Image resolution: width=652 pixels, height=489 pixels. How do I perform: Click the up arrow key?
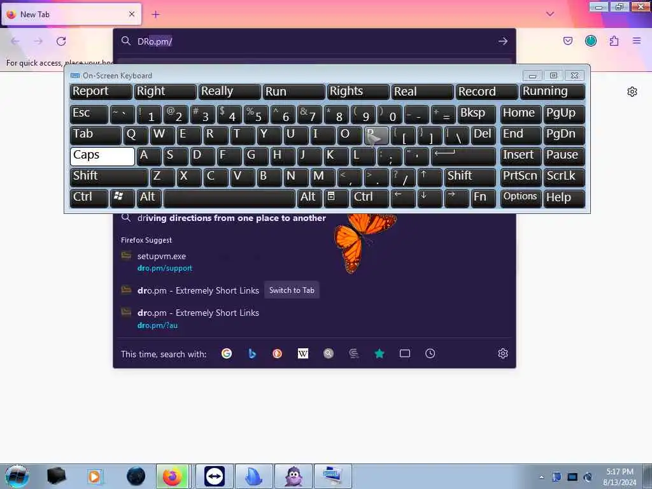coord(430,177)
